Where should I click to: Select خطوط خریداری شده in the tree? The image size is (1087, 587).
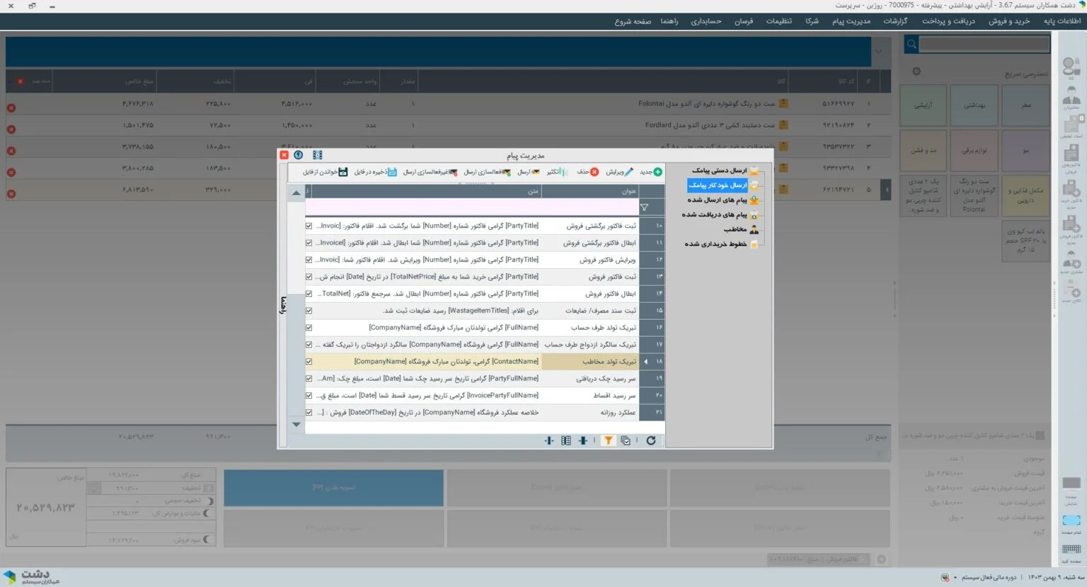pyautogui.click(x=715, y=244)
